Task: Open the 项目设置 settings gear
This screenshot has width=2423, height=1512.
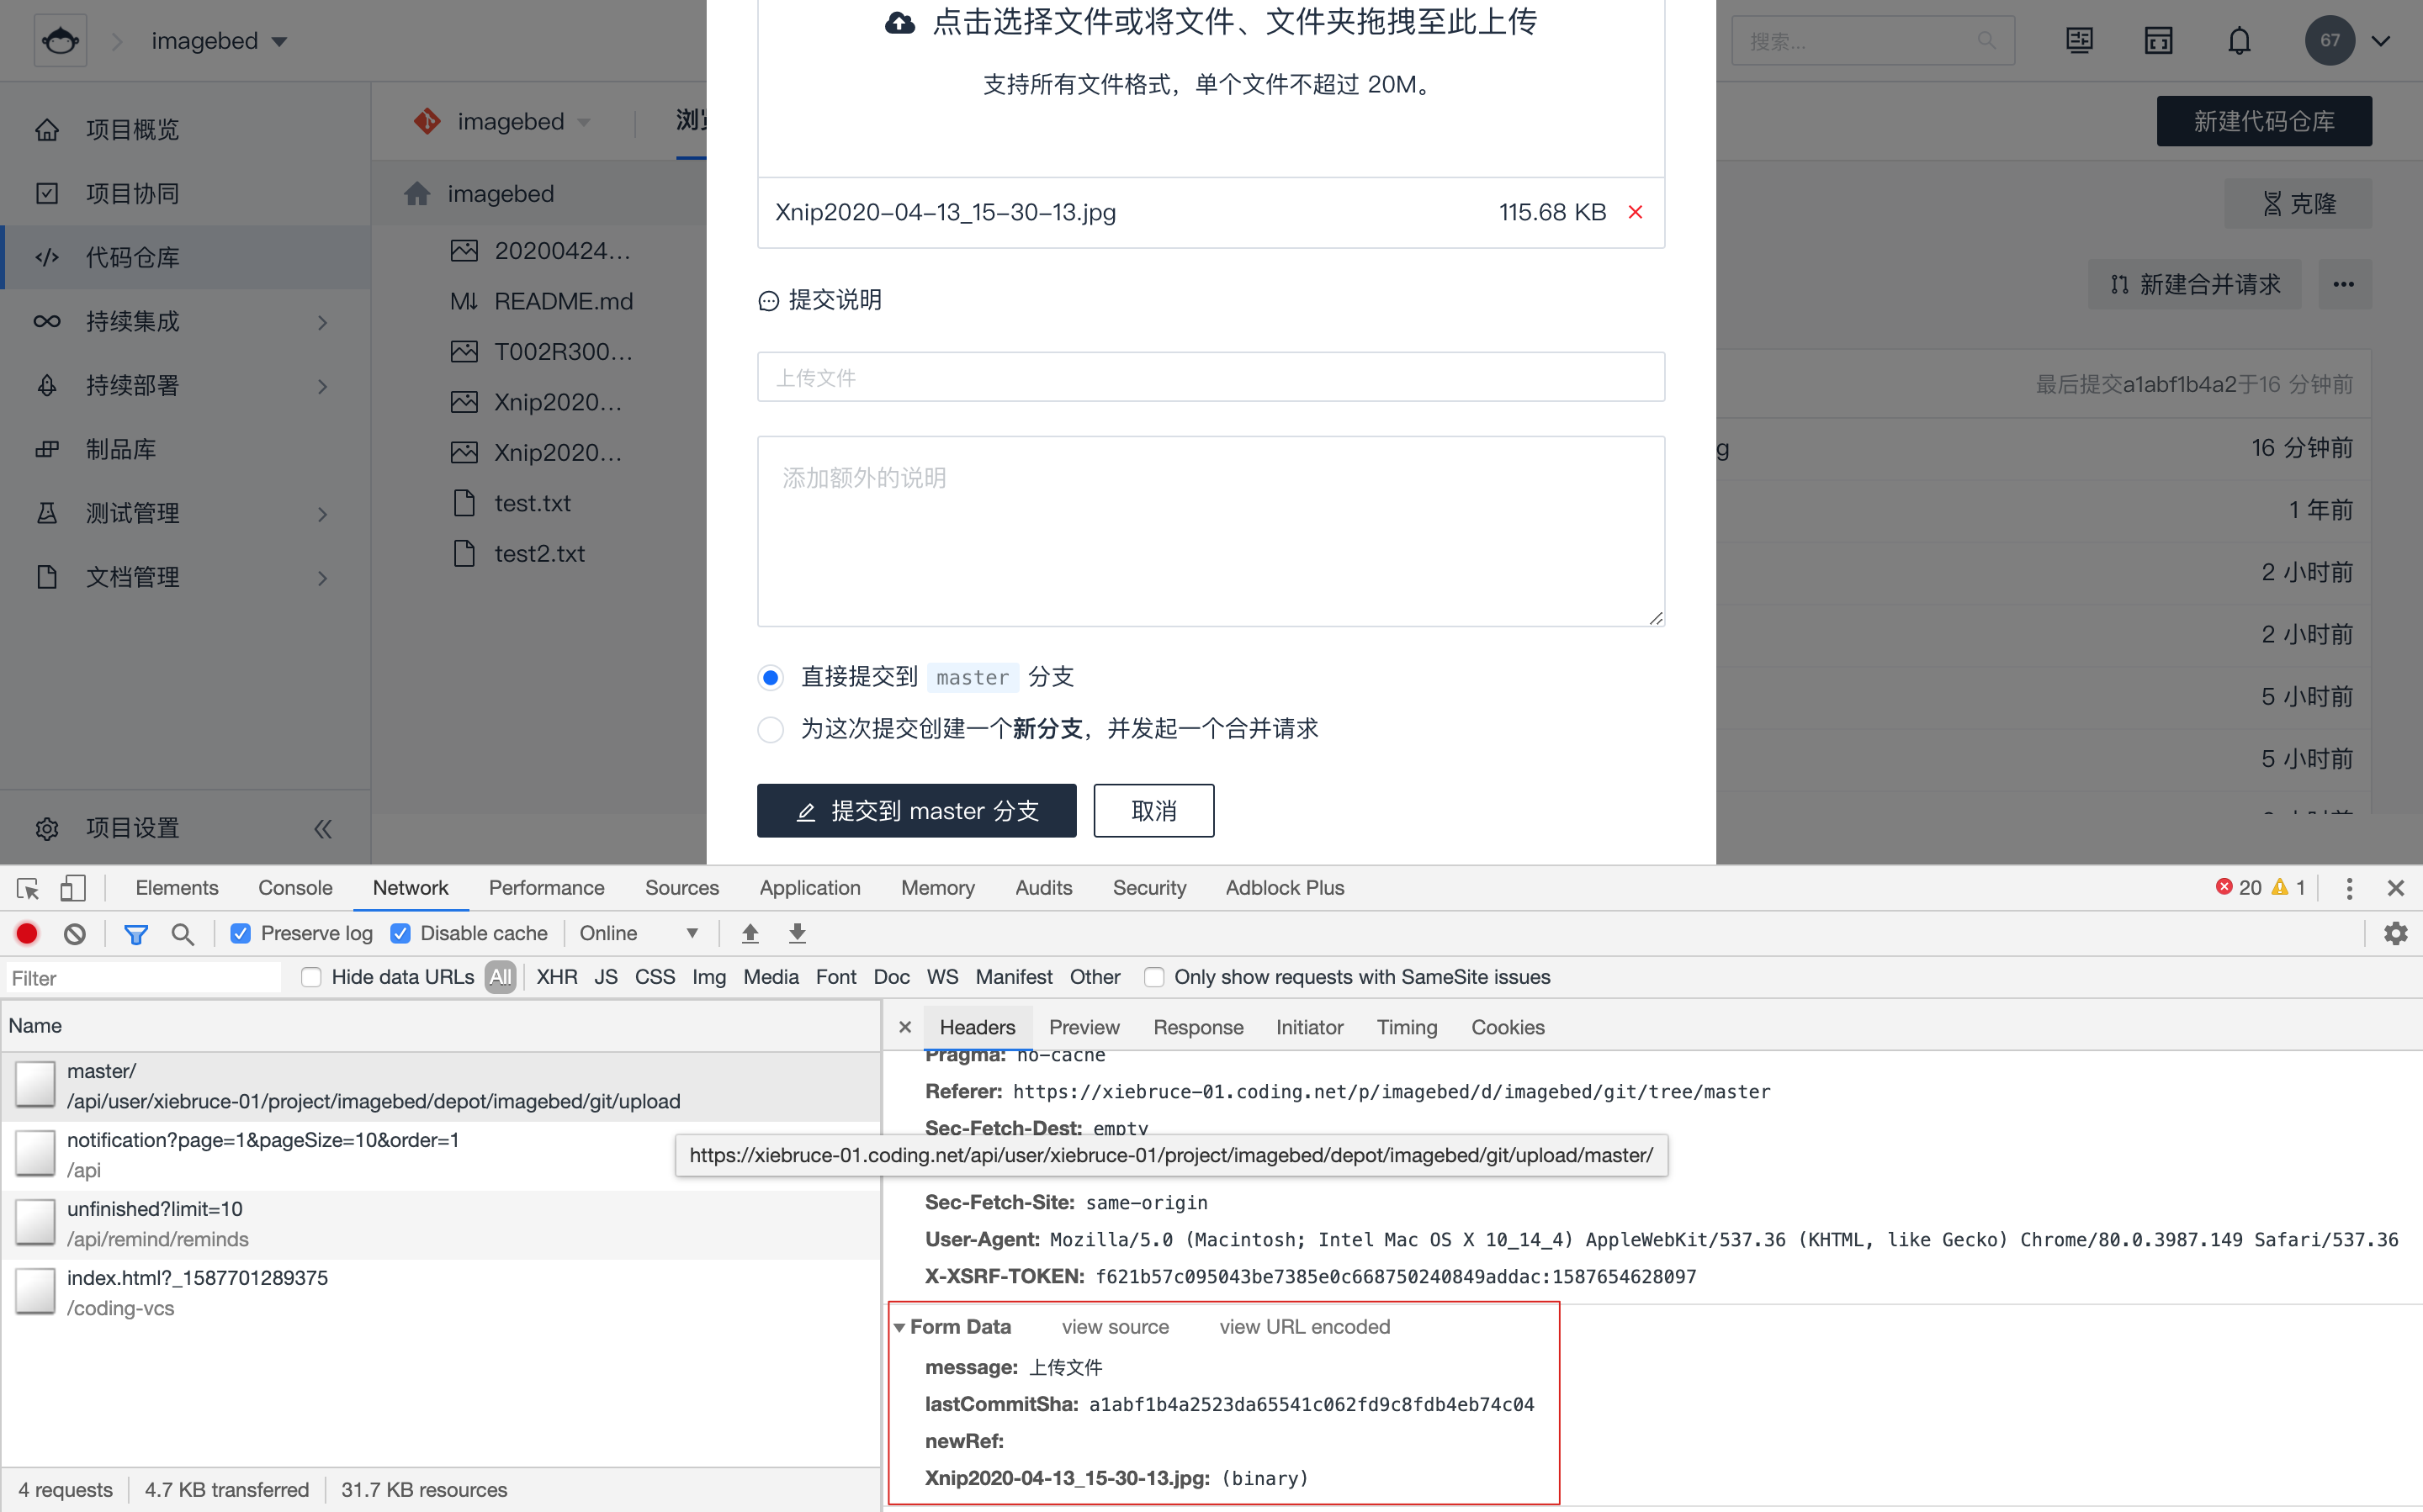Action: tap(46, 828)
